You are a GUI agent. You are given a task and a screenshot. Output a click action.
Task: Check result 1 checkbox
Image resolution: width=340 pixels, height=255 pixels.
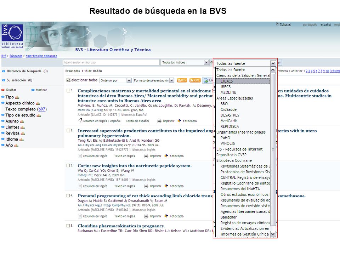click(x=68, y=90)
